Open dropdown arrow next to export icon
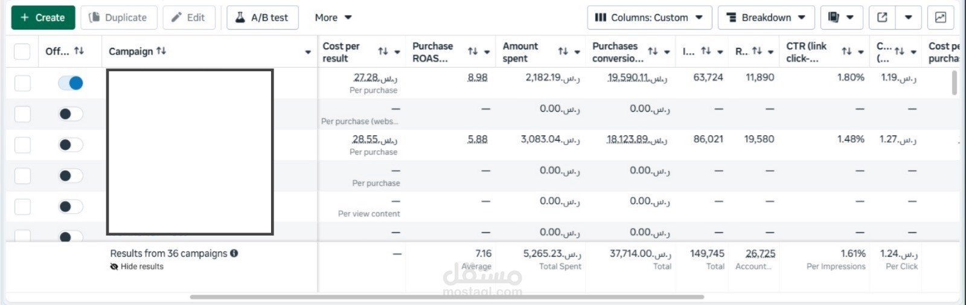The image size is (966, 305). (908, 18)
